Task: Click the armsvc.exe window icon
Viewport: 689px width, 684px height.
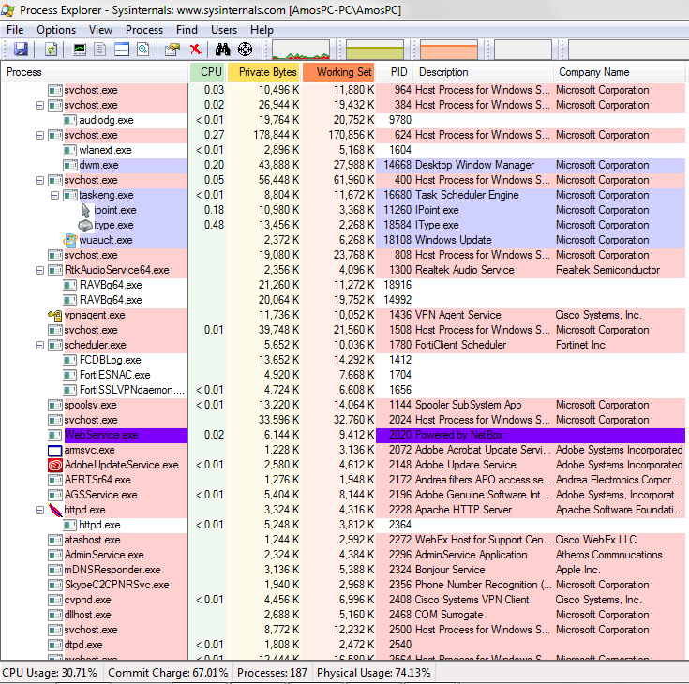Action: pyautogui.click(x=55, y=451)
